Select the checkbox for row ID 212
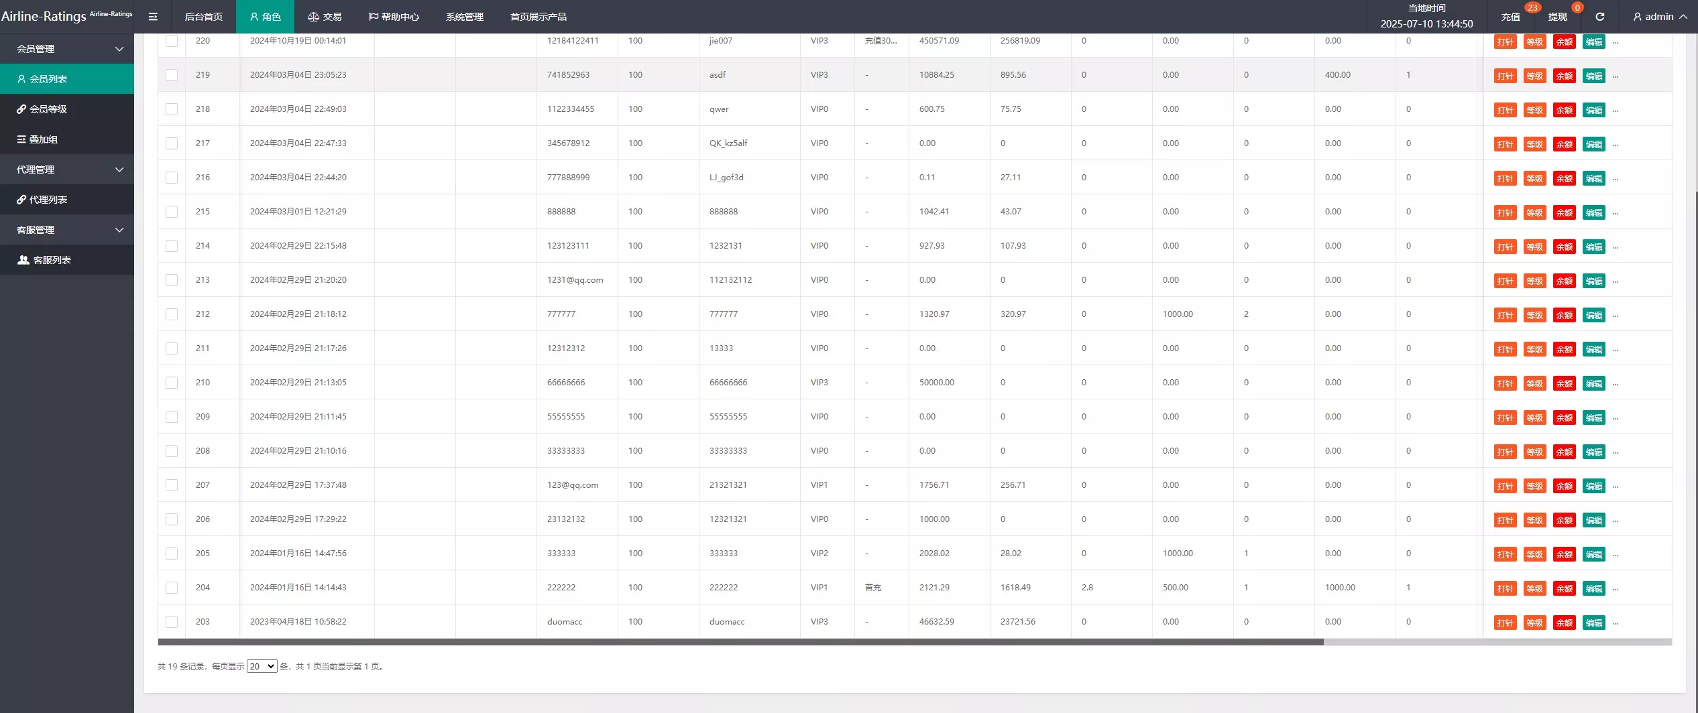This screenshot has height=713, width=1698. (172, 314)
